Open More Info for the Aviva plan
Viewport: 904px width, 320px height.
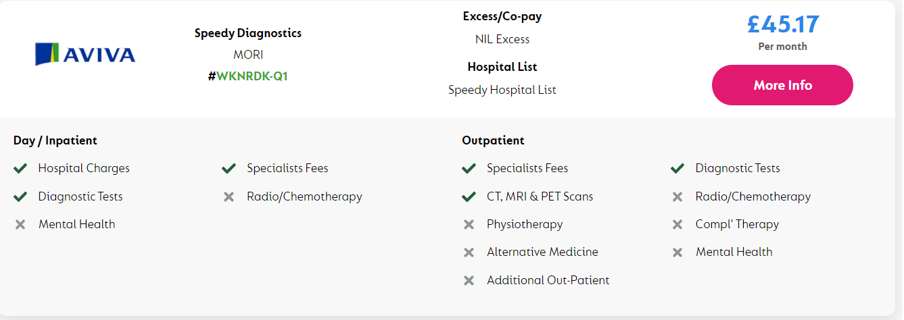tap(782, 85)
